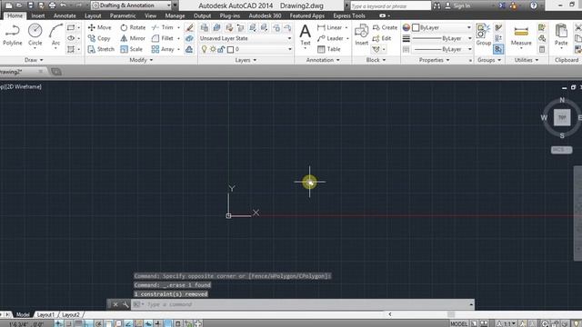Click Edit block
This screenshot has width=582, height=327.
[x=382, y=38]
